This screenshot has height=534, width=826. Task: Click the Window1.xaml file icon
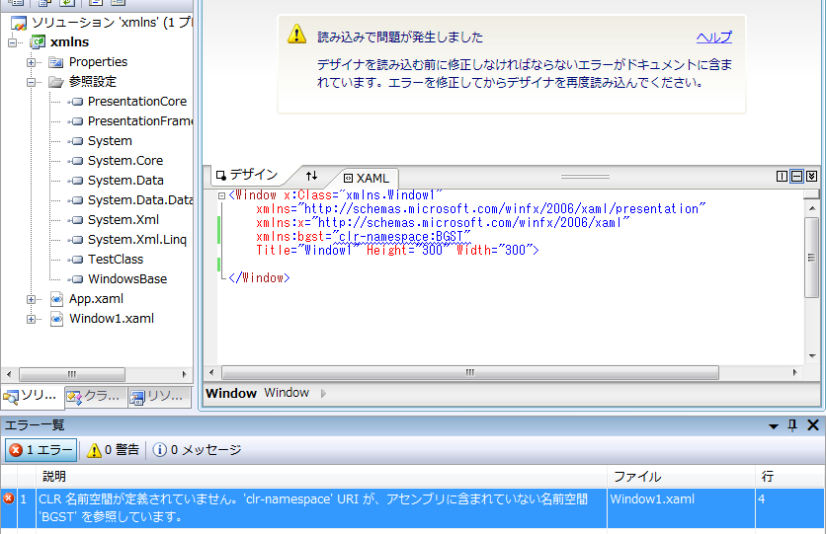56,319
